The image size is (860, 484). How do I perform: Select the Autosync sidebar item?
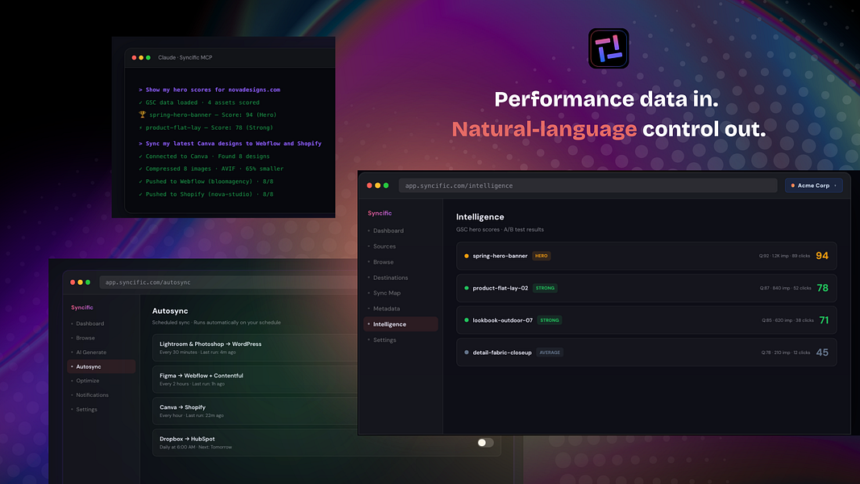[101, 366]
